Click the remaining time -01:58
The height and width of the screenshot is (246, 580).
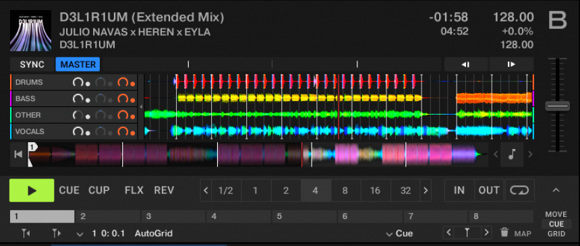(448, 18)
